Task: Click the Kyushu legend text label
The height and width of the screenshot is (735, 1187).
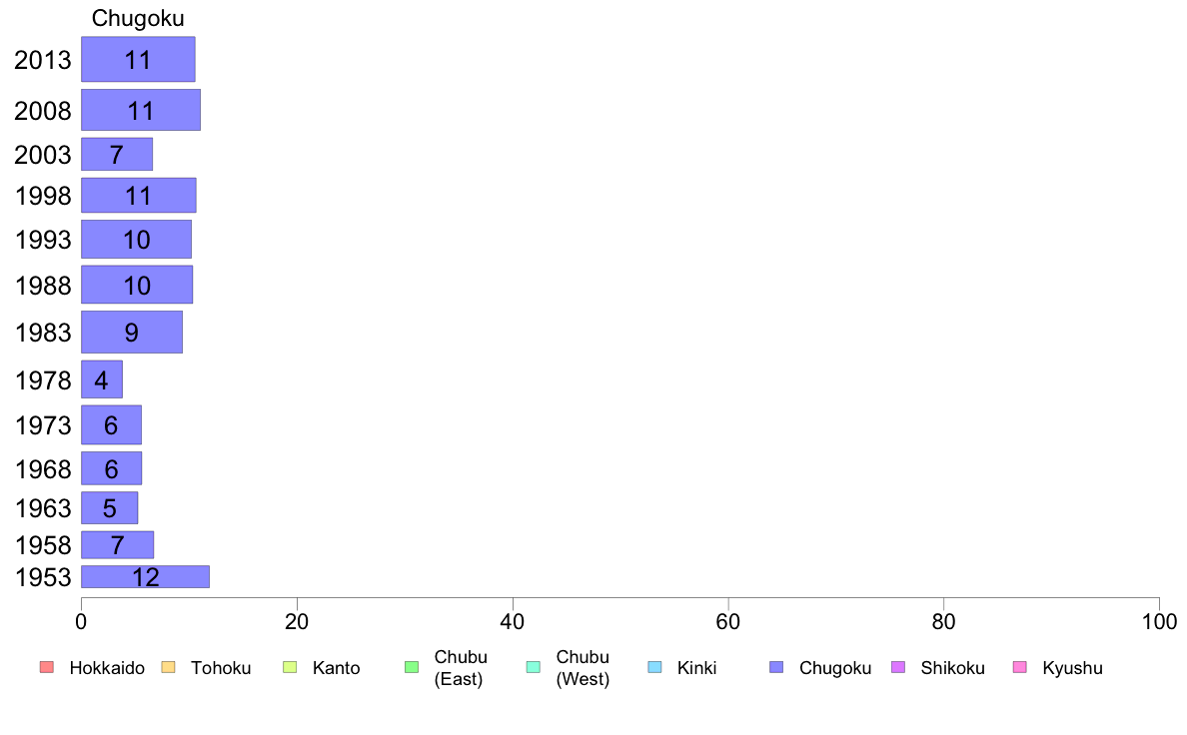Action: (x=1072, y=668)
